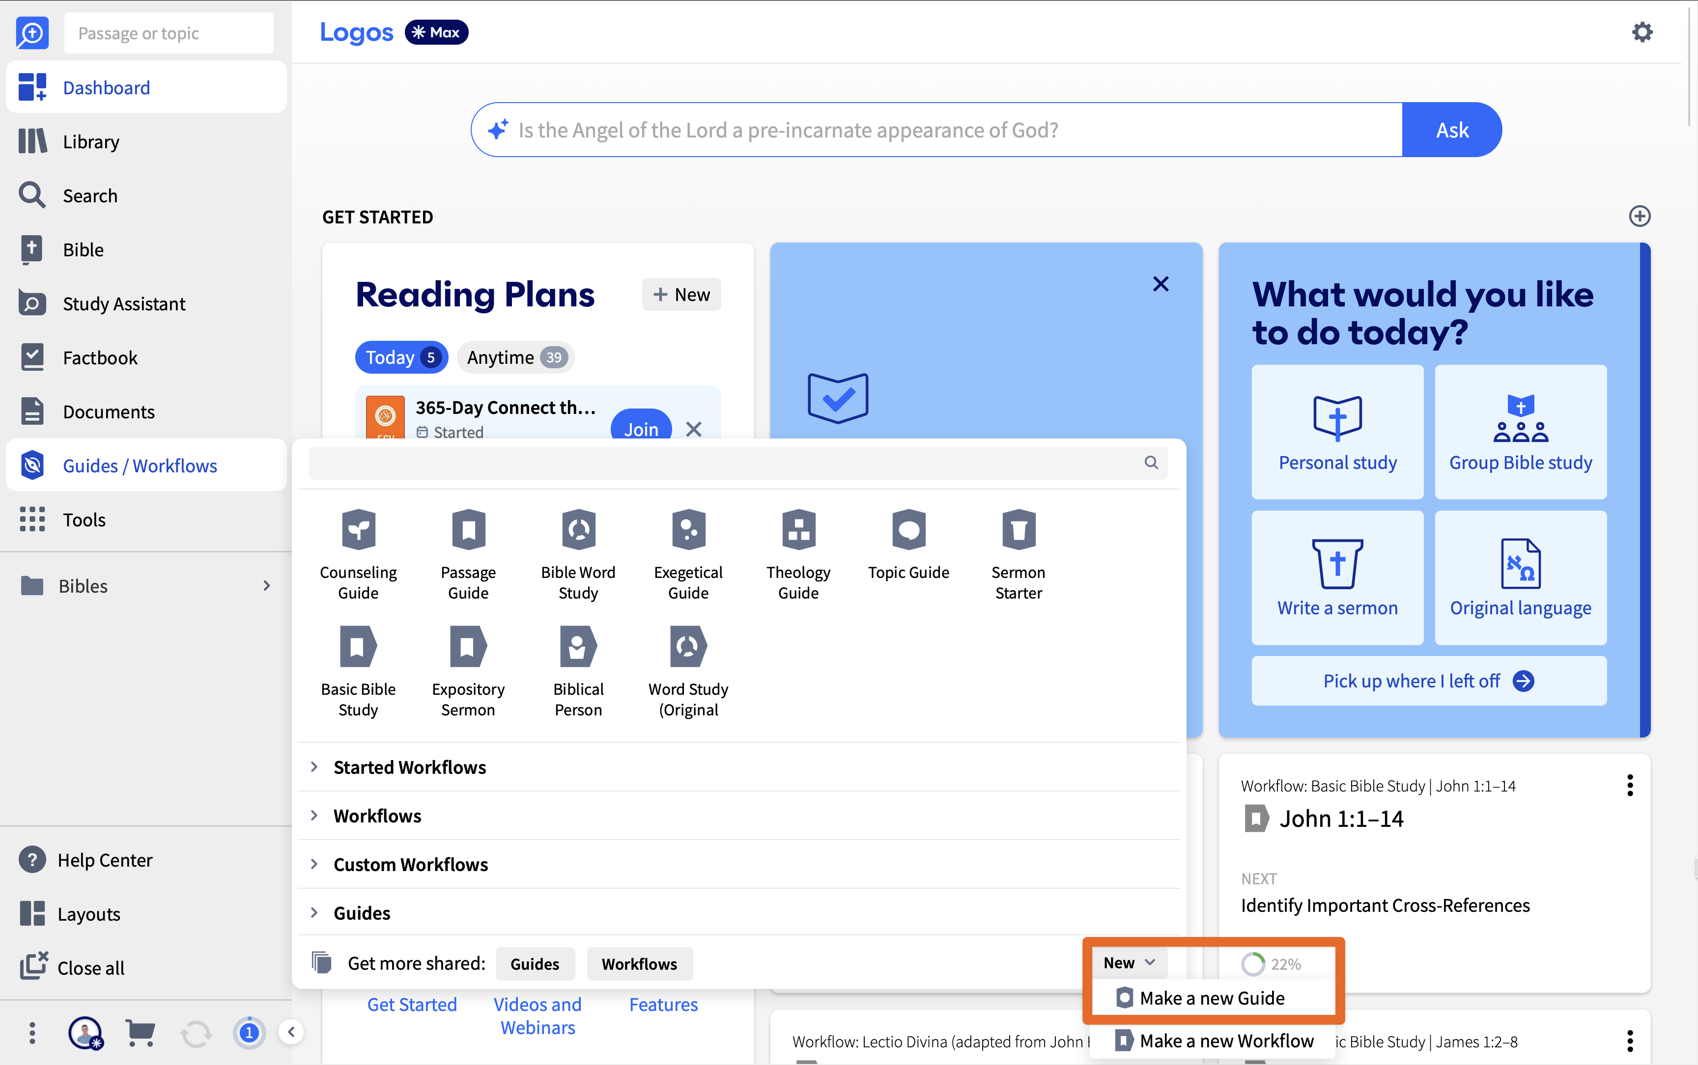Open the Help Center
Viewport: 1698px width, 1065px height.
click(x=146, y=860)
